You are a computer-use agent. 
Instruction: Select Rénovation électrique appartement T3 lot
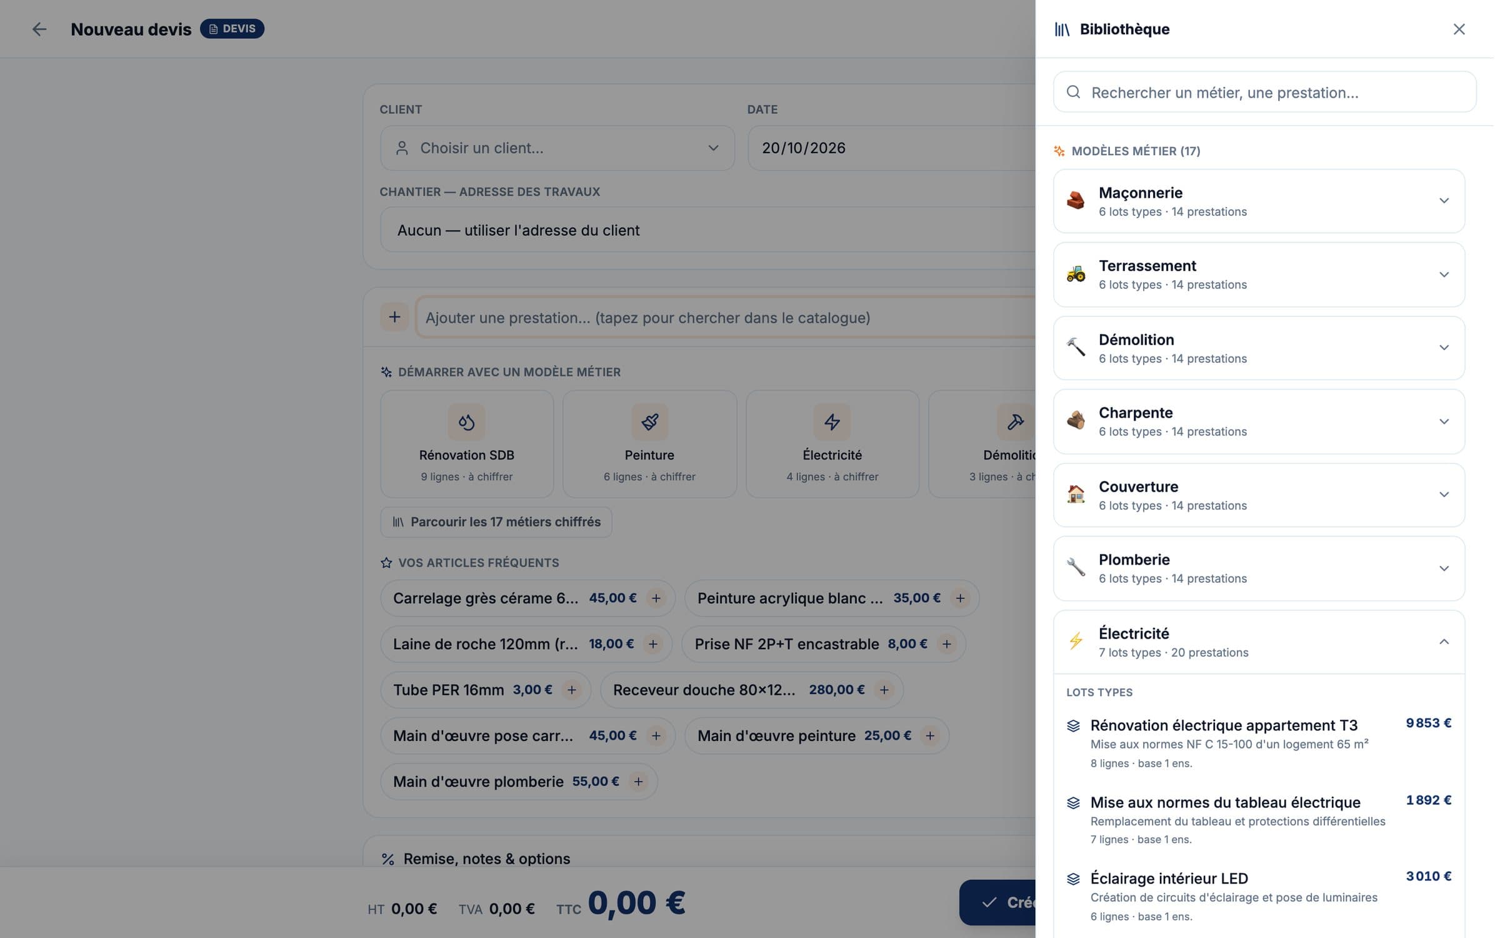1259,743
